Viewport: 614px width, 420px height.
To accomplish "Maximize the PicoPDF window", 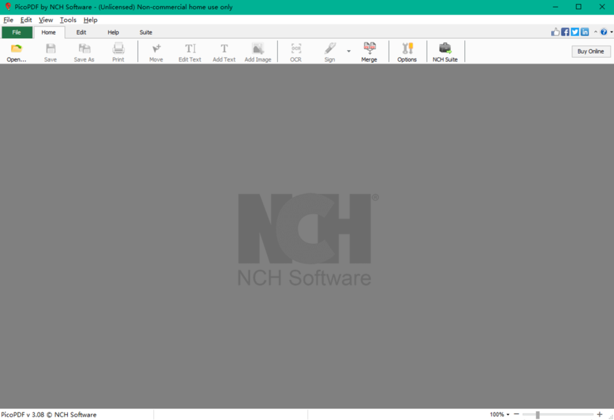I will coord(578,6).
